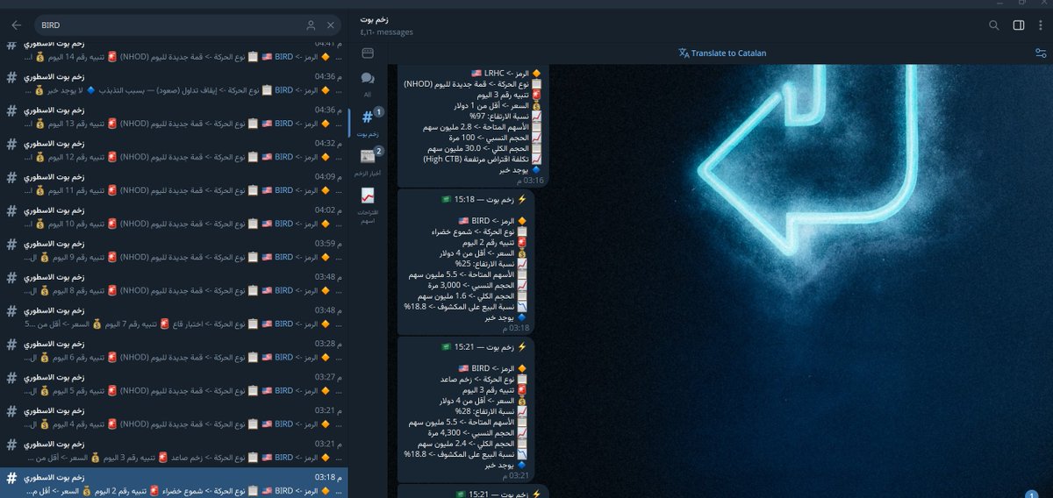This screenshot has height=498, width=1053.
Task: Open the 04:02 result for alert number 10
Action: click(x=174, y=217)
